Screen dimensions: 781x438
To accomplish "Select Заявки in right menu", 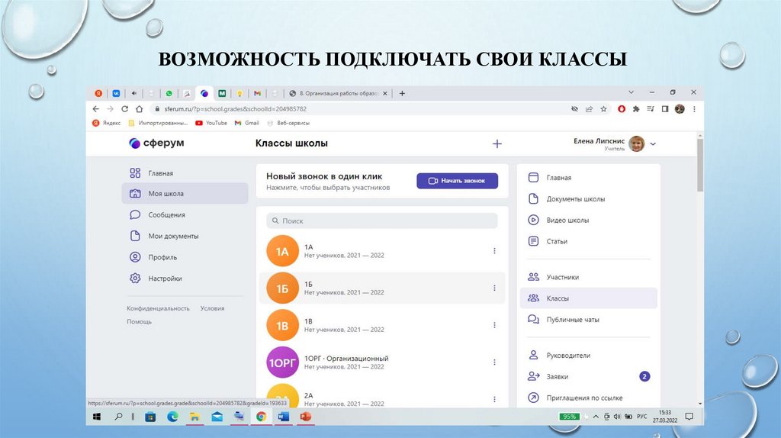I will click(557, 377).
